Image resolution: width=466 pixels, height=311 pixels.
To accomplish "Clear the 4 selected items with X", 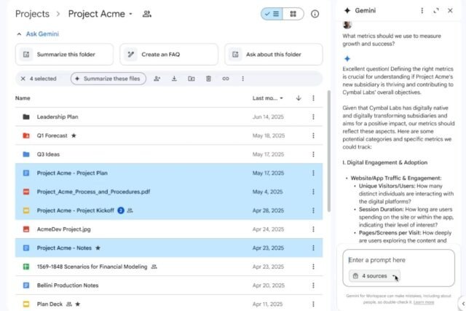I will pos(23,79).
